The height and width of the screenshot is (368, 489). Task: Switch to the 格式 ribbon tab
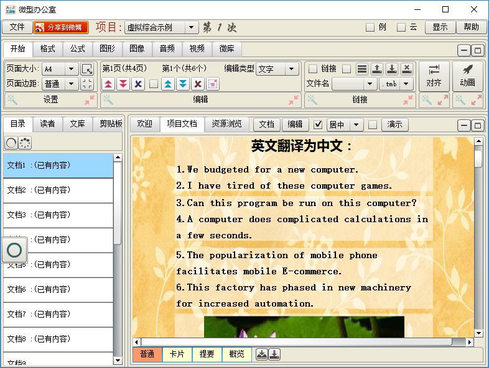click(47, 48)
